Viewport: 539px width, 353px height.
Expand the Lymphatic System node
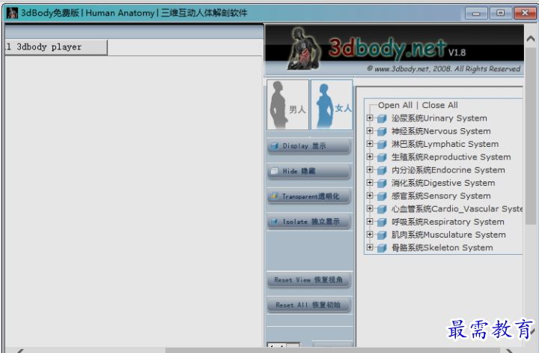click(x=370, y=144)
